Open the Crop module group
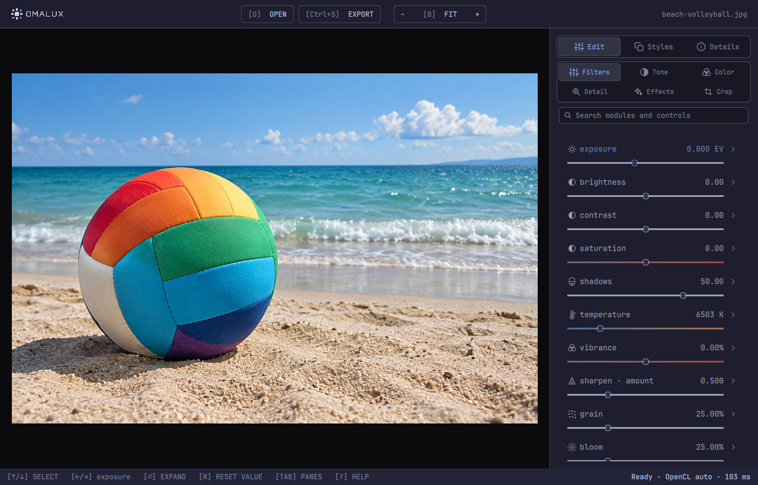 tap(718, 92)
